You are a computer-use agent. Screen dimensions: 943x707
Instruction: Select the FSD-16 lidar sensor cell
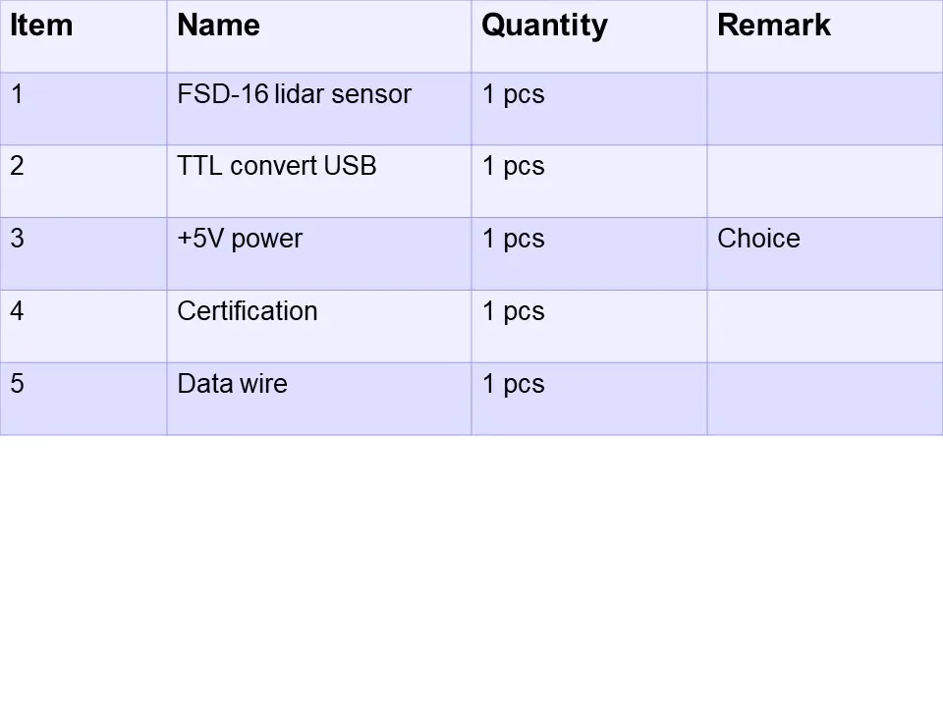[319, 109]
